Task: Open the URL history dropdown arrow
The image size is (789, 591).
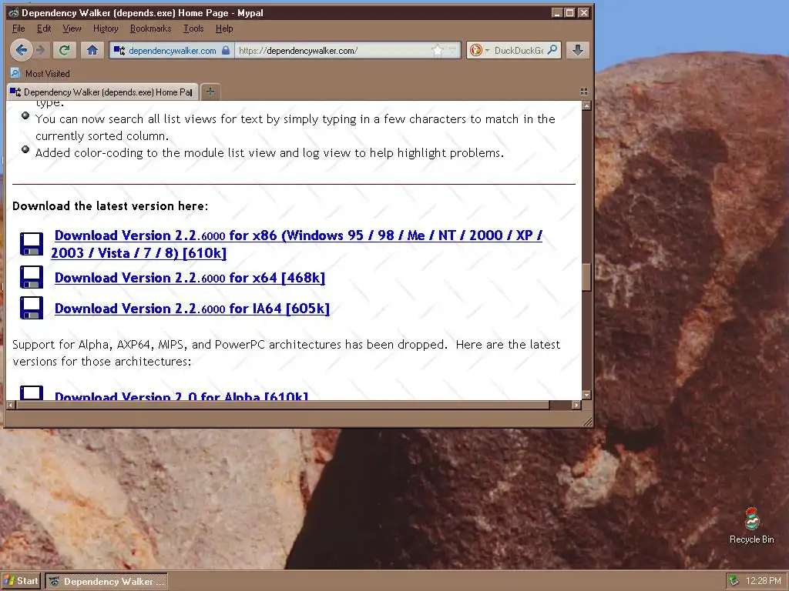Action: pyautogui.click(x=452, y=50)
